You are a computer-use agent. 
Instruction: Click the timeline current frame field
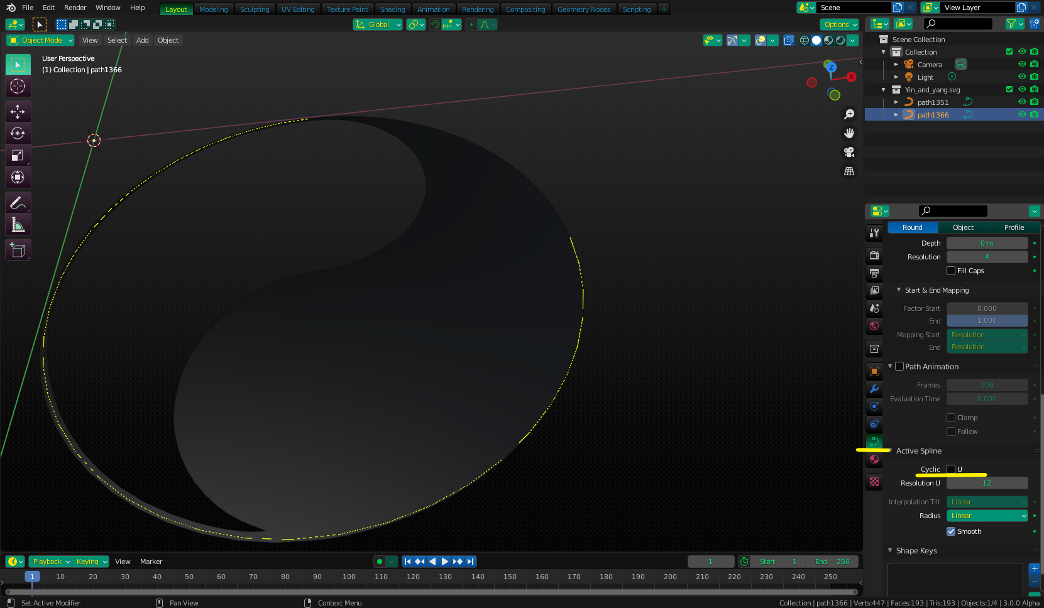tap(711, 562)
